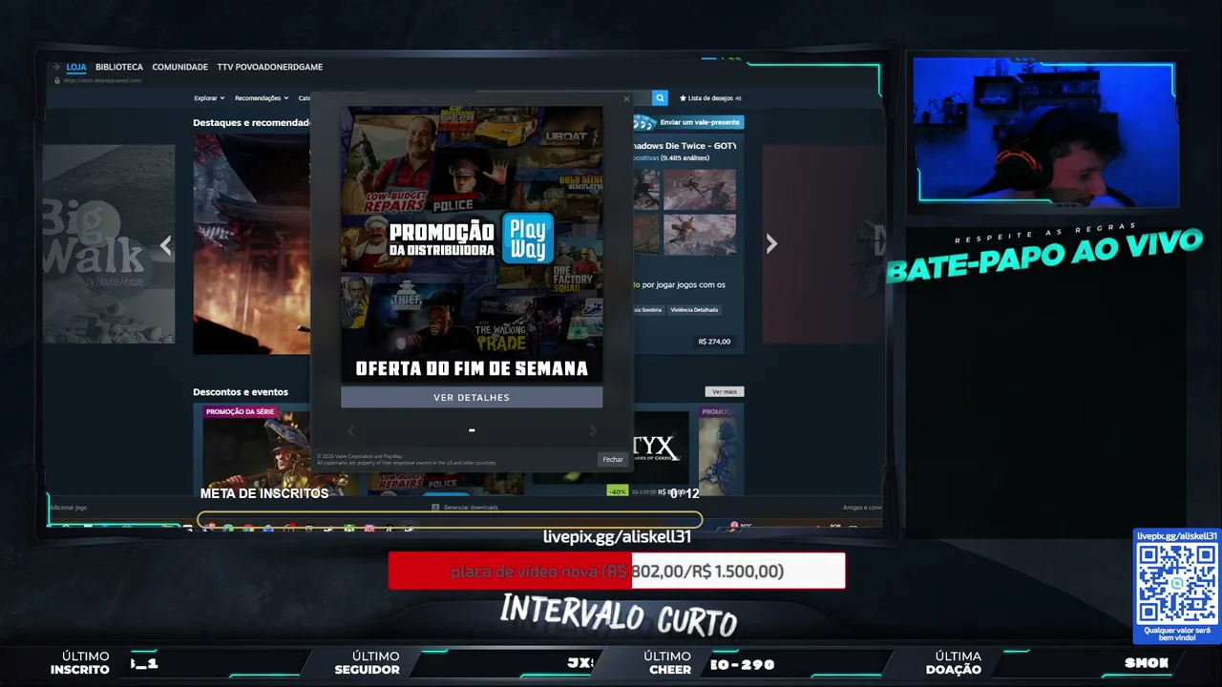Screen dimensions: 1222x687
Task: Click Adicionar jogo at the bottom left
Action: pos(67,508)
